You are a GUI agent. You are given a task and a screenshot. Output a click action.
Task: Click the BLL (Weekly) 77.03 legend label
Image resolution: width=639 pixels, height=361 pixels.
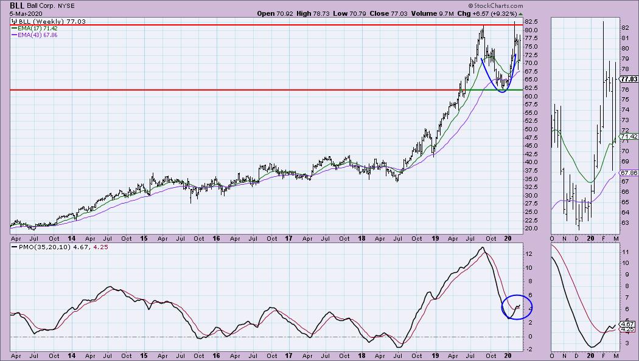52,21
